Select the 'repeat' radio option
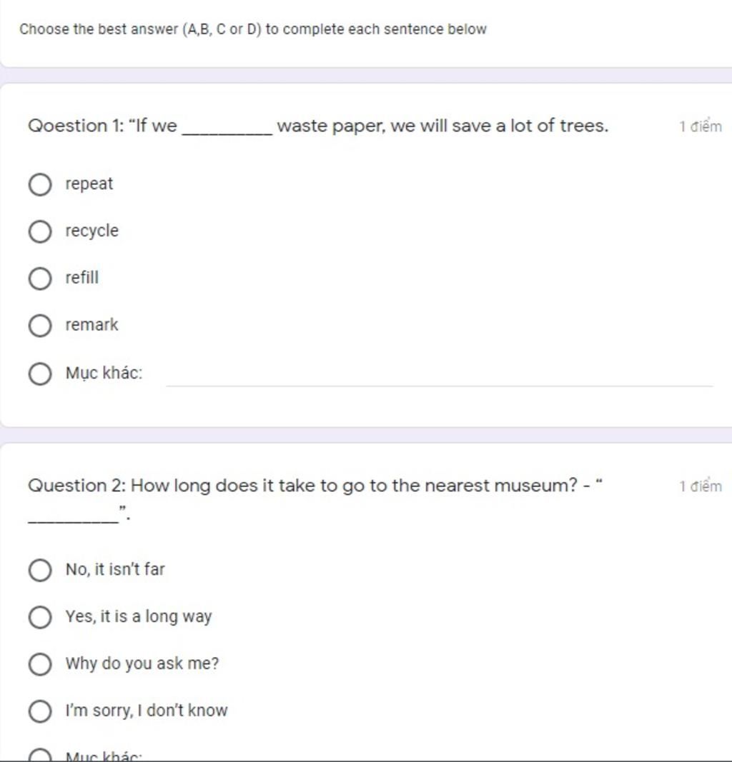732x762 pixels. (x=40, y=185)
